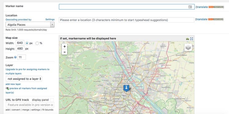Click the fit bounds GPX option

(48, 110)
